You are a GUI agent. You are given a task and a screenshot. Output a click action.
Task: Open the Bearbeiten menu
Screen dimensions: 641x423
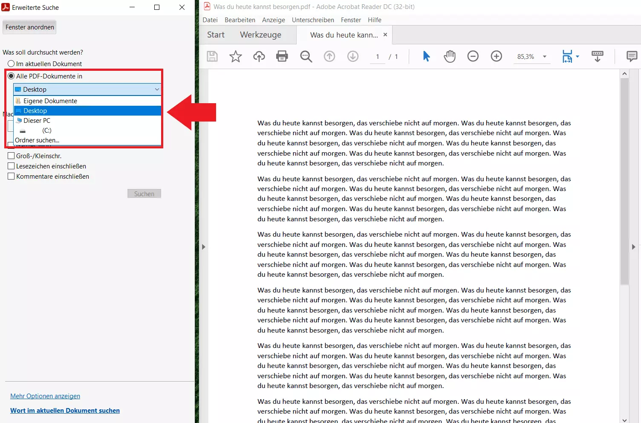(x=240, y=20)
